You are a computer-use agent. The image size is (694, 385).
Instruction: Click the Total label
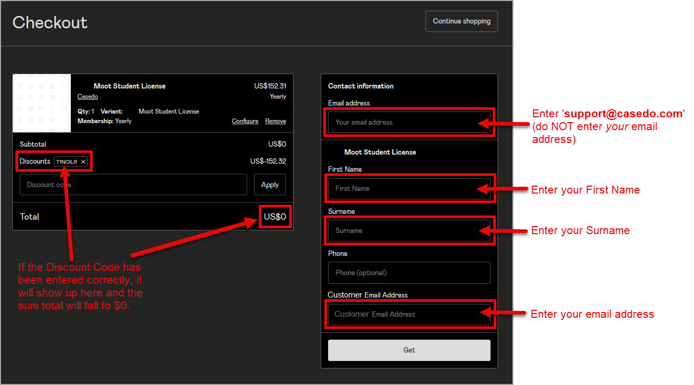[x=29, y=216]
